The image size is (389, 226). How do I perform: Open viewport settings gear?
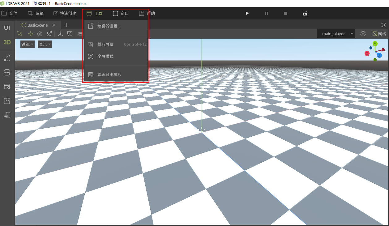point(363,34)
